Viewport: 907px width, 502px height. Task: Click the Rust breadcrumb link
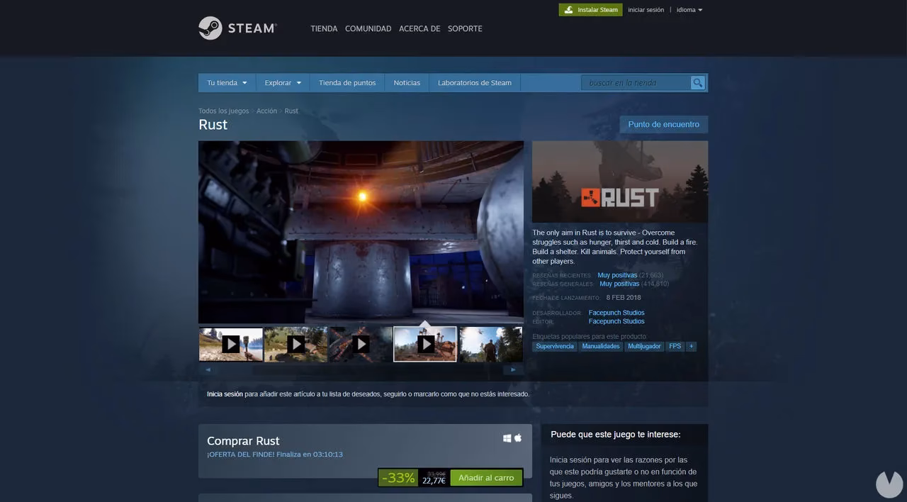pos(291,111)
